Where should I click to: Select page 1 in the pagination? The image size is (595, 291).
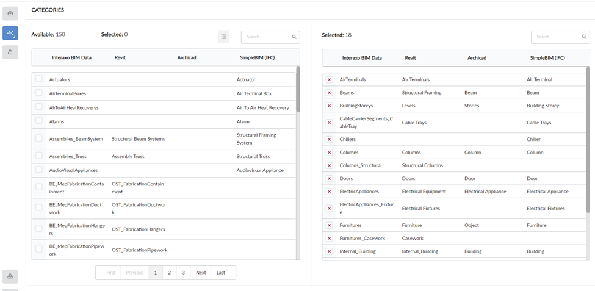click(x=156, y=273)
